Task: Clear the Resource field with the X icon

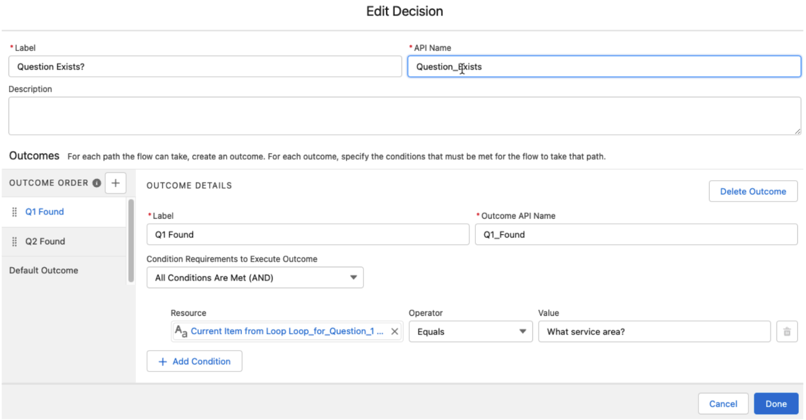Action: [394, 331]
